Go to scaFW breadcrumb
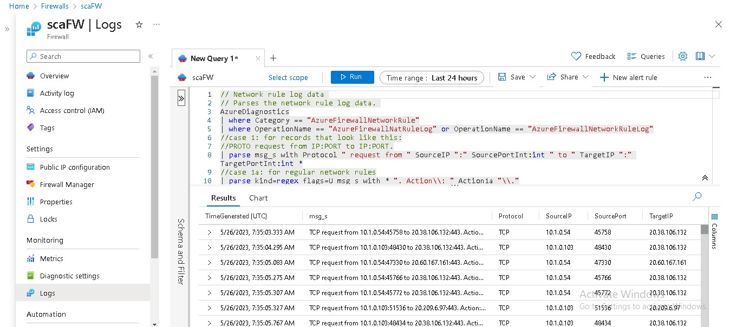This screenshot has width=730, height=327. click(91, 6)
